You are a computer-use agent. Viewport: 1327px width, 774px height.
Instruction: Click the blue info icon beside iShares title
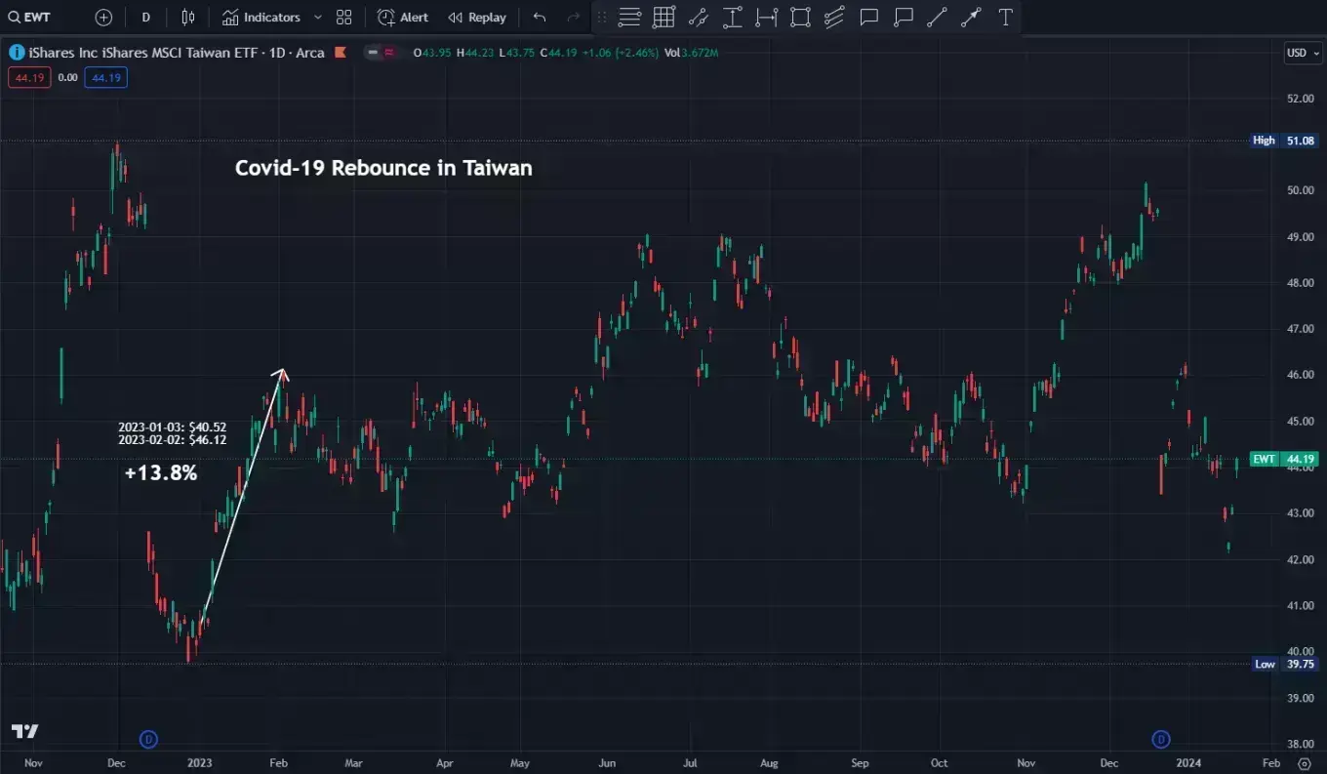point(17,52)
